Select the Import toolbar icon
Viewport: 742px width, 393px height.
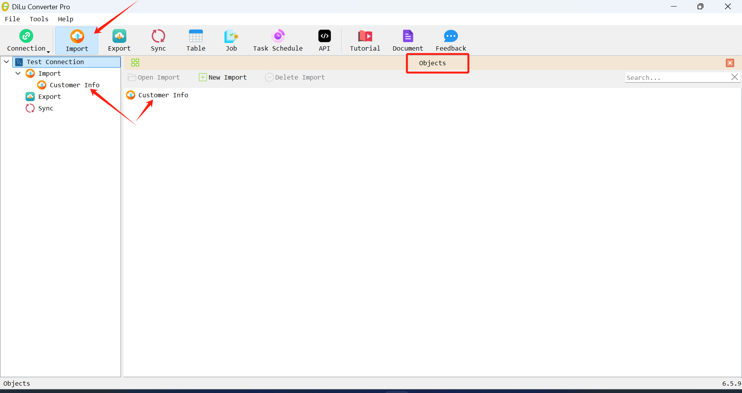pos(77,40)
